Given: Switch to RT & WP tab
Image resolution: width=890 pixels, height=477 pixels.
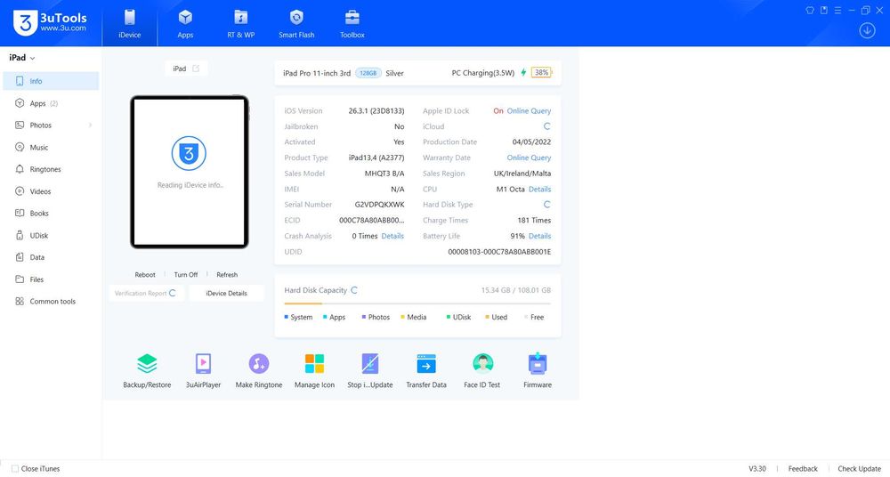Looking at the screenshot, I should point(240,24).
